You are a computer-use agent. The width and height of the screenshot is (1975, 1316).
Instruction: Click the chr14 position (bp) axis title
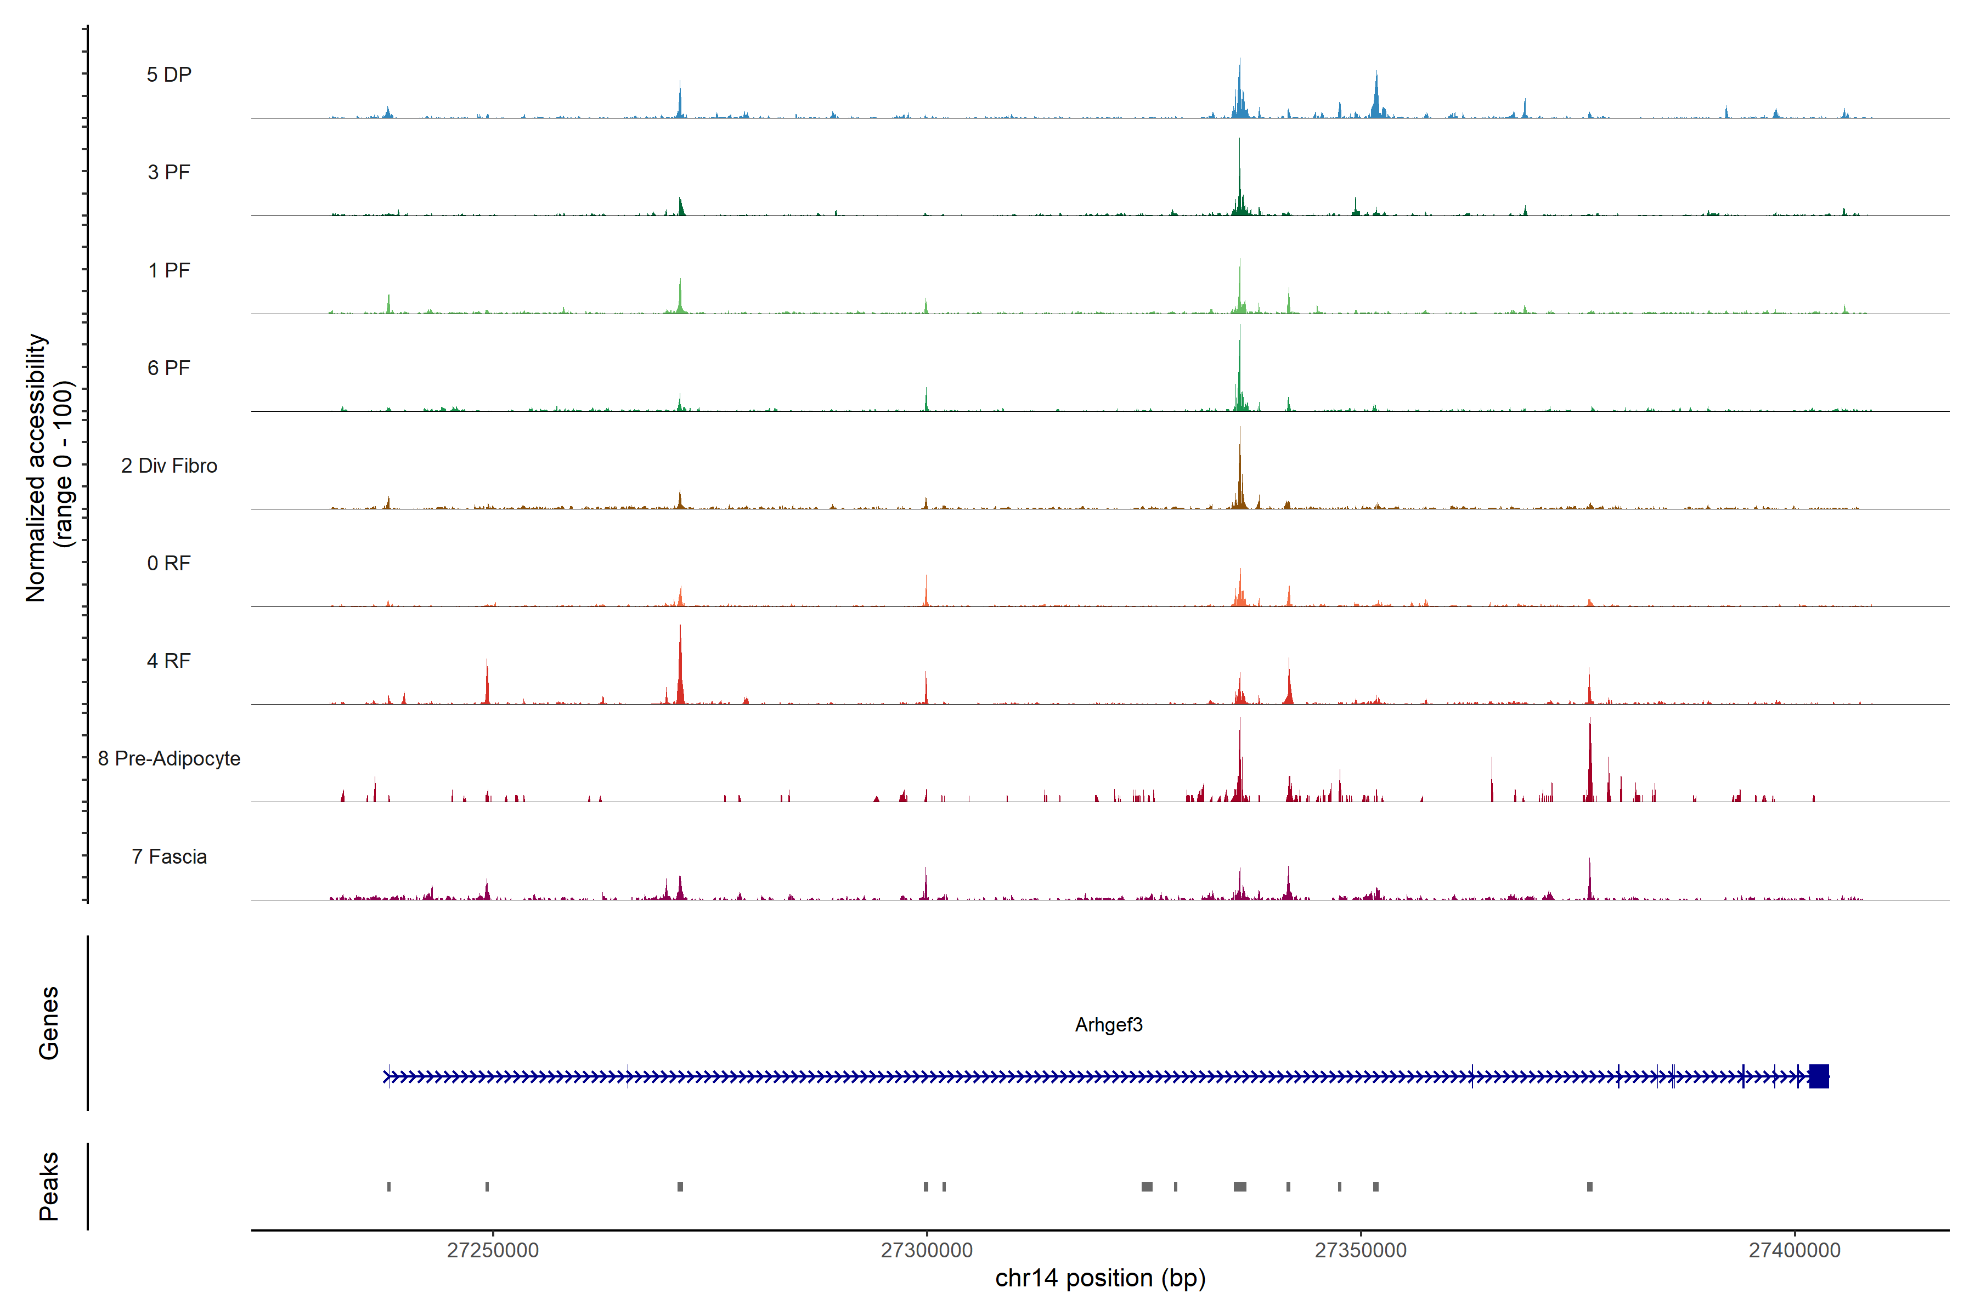tap(1100, 1278)
